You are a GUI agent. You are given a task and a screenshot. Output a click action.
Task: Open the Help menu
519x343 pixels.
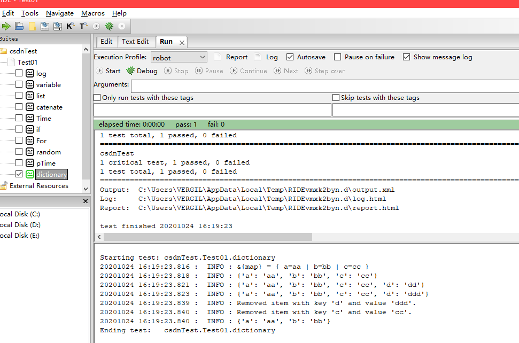[x=119, y=13]
